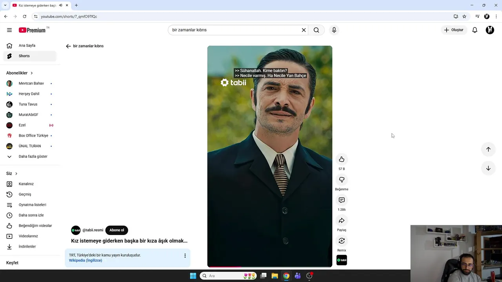Go to the previous short arrow
Image resolution: width=502 pixels, height=282 pixels.
488,149
